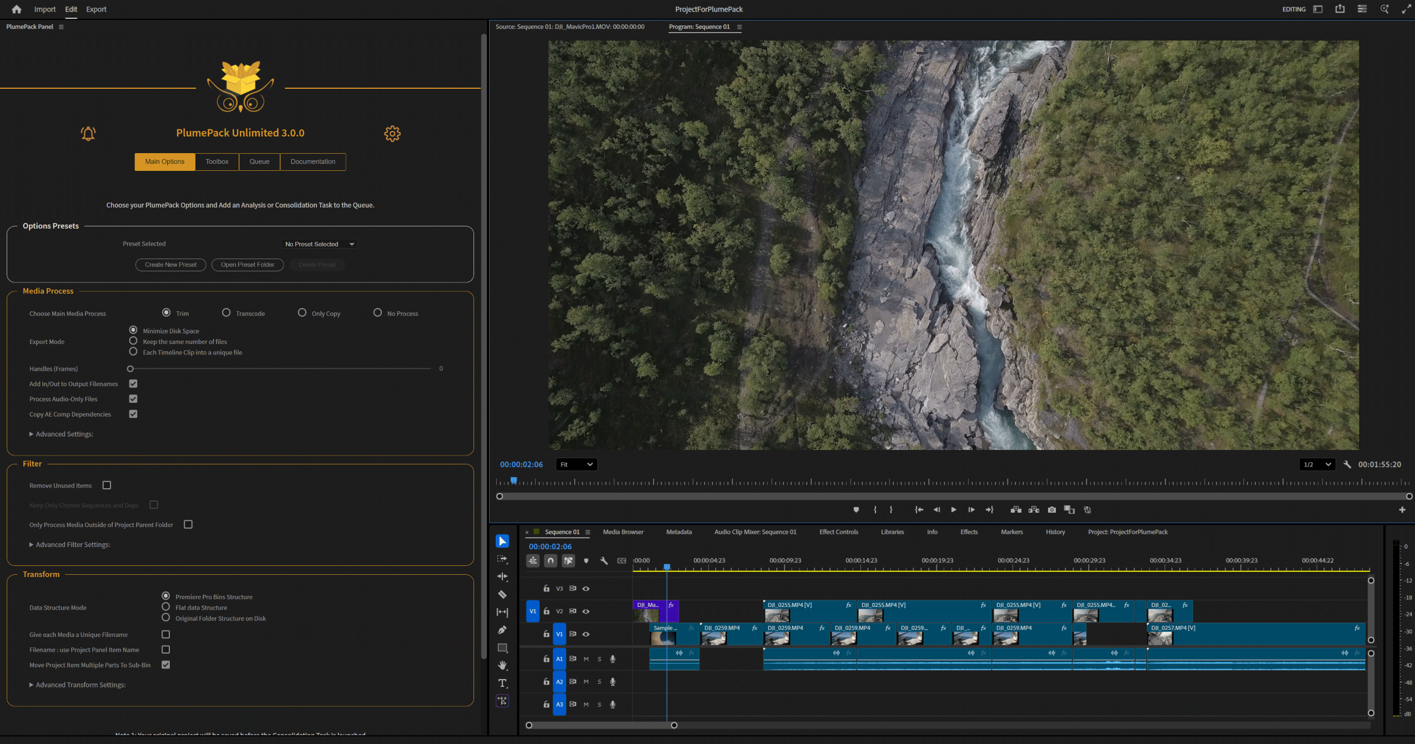The width and height of the screenshot is (1415, 744).
Task: Switch to the Toolbox tab
Action: tap(216, 161)
